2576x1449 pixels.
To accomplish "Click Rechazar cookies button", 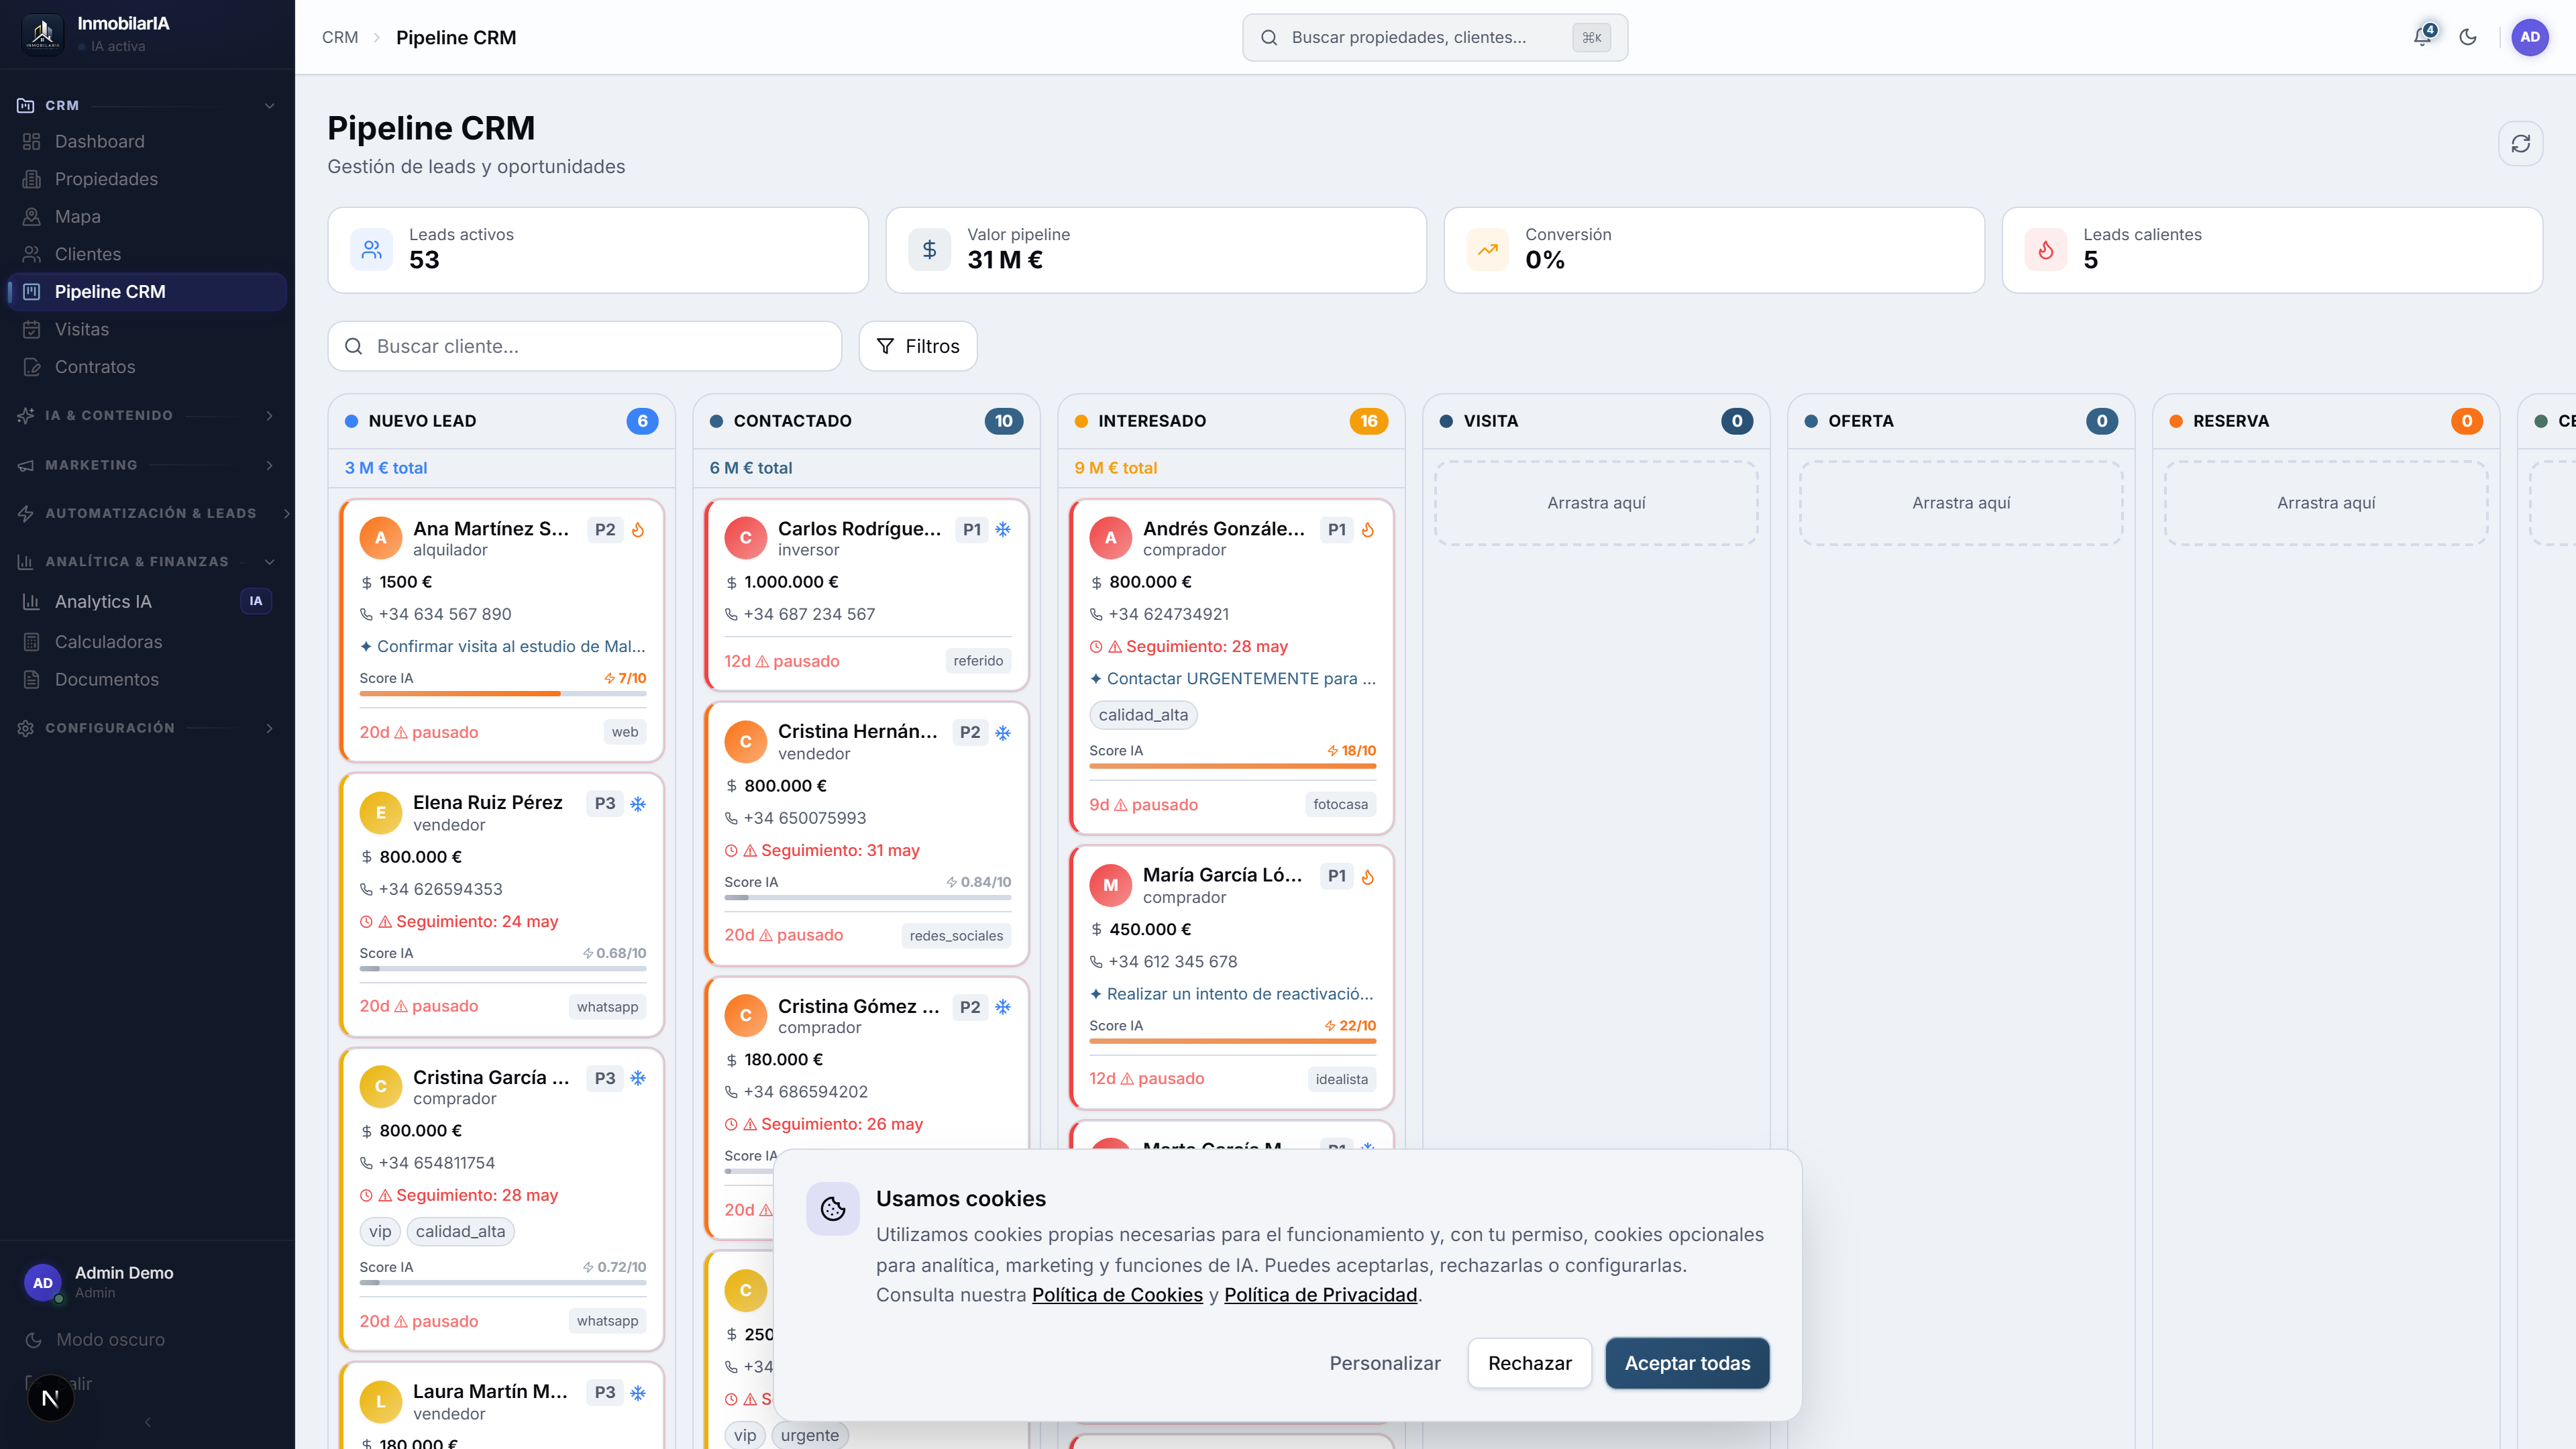I will point(1529,1363).
